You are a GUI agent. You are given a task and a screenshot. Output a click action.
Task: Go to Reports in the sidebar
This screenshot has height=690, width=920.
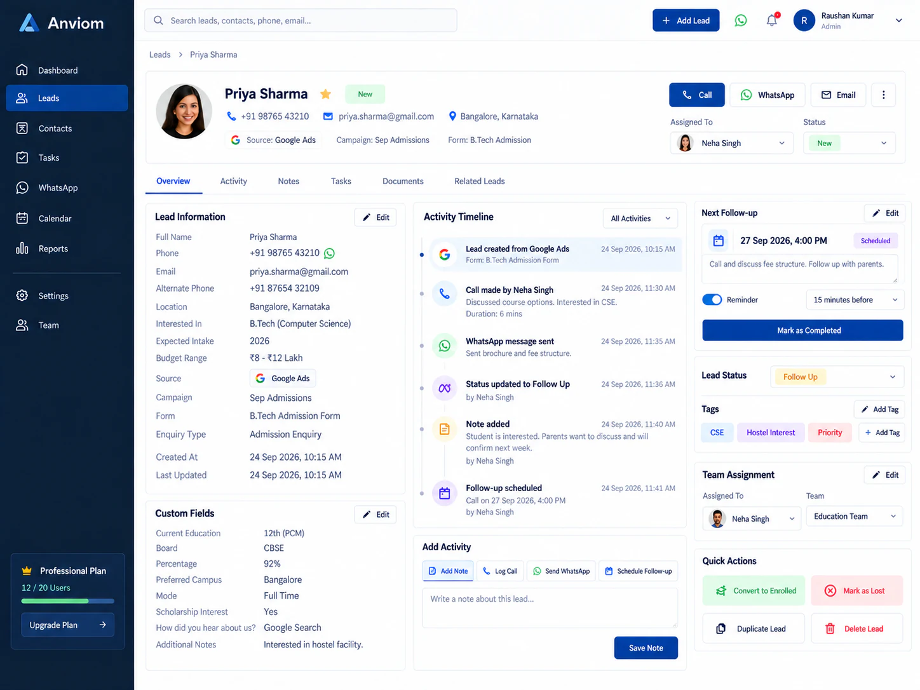pos(67,248)
